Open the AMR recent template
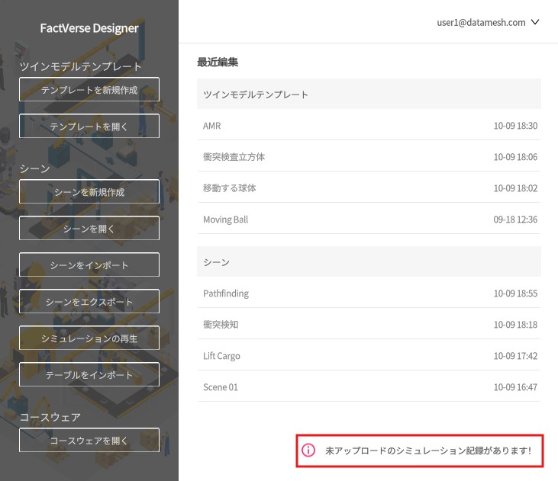Screen dimensions: 558x481 369,125
